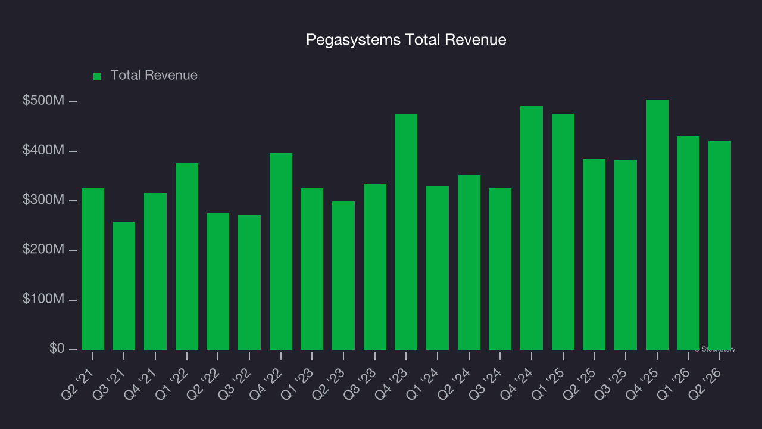Select the Q2 '22 revenue bar
Screen dimensions: 762x429
pyautogui.click(x=218, y=281)
